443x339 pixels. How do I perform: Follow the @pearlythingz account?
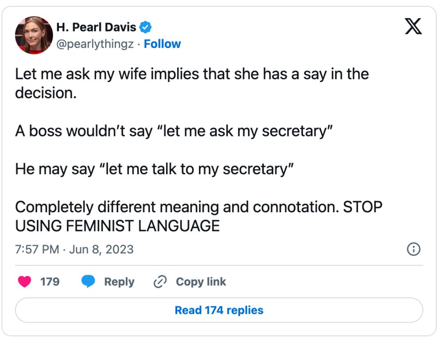162,44
